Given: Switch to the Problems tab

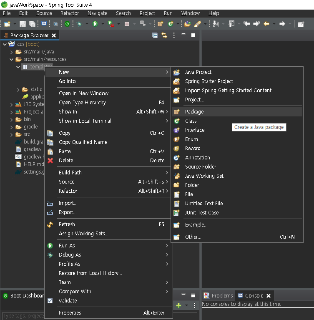Looking at the screenshot, I should (x=219, y=295).
